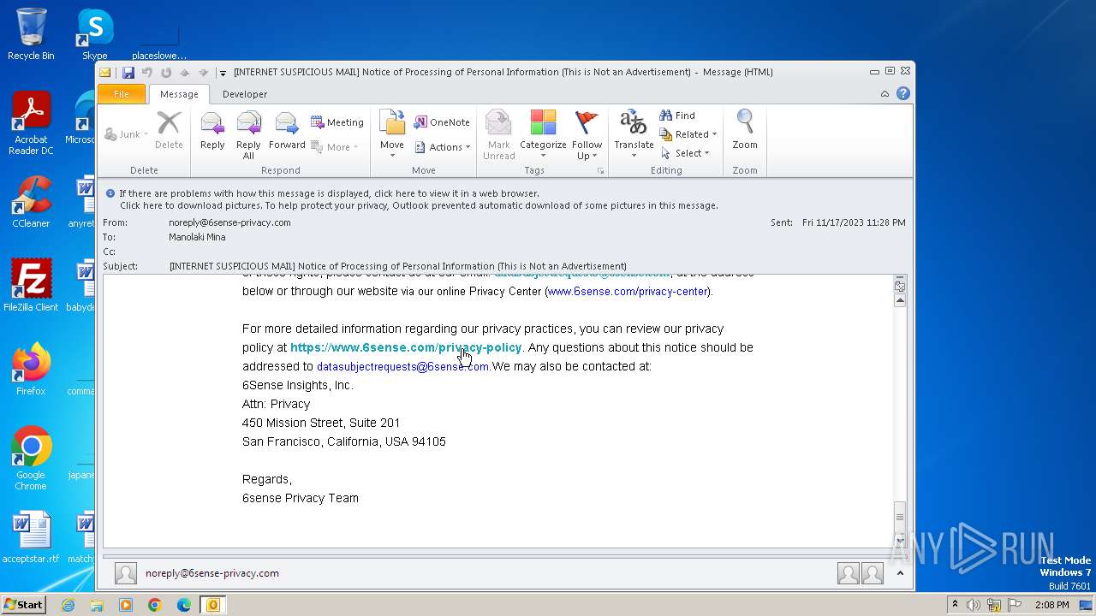
Task: Save the message with the floppy icon
Action: tap(128, 73)
